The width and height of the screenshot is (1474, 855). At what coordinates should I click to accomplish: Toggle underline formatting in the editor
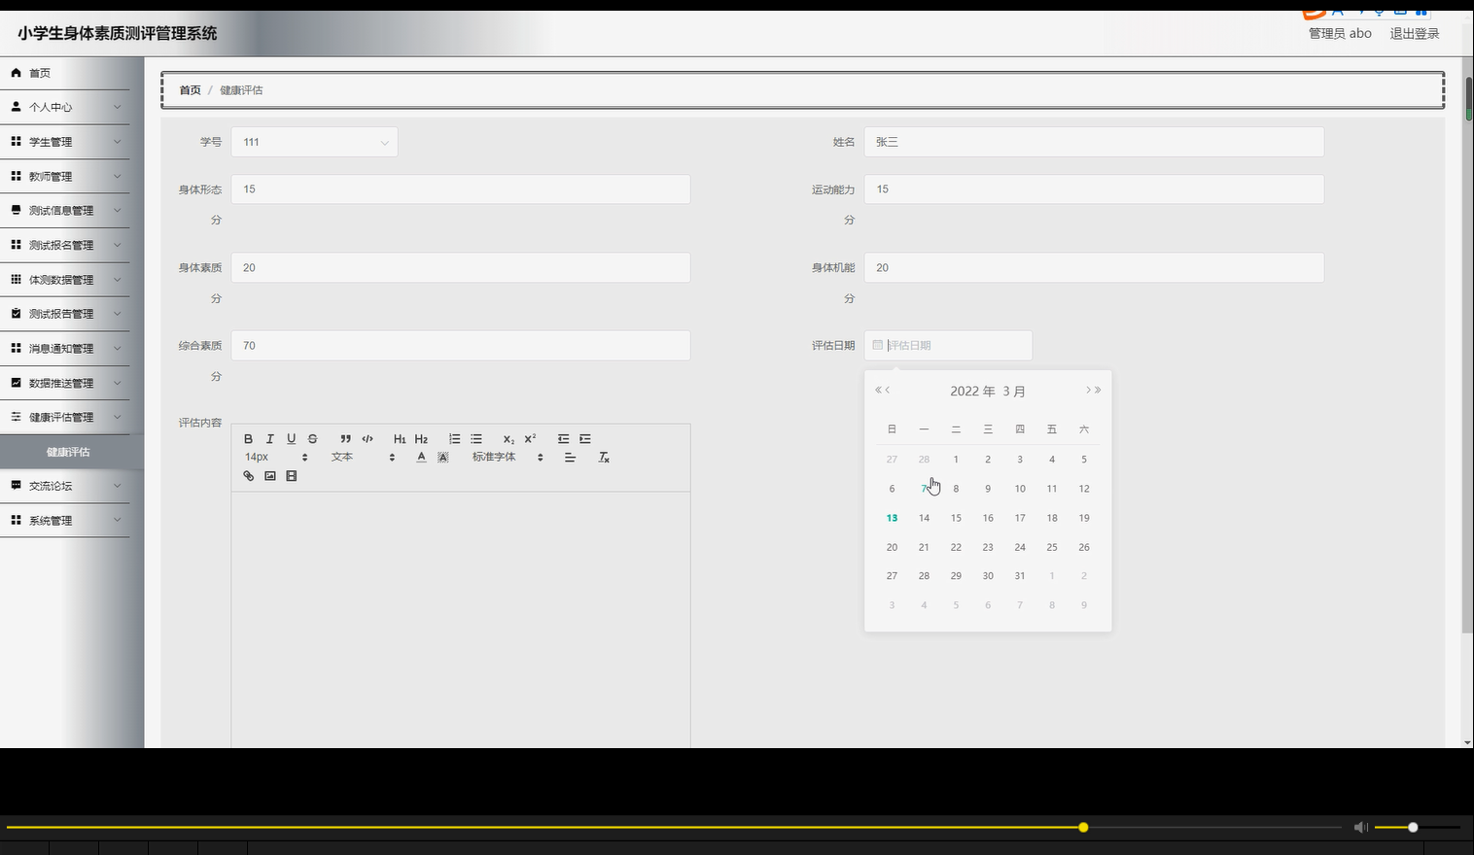291,439
